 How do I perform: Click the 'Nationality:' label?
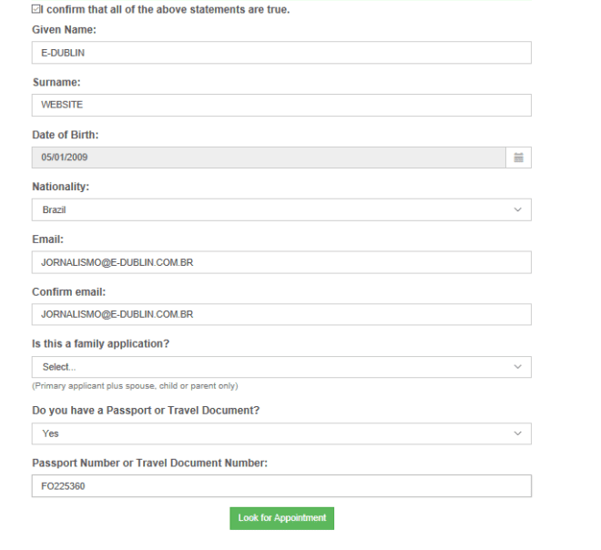(x=61, y=187)
